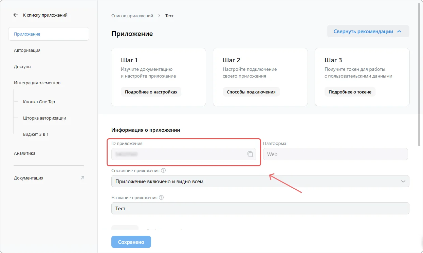
Task: Click Способы подключения in Шаг 2
Action: point(251,91)
